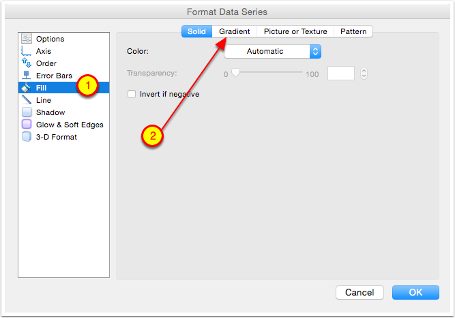Open the Pattern tab
The image size is (455, 318).
(x=353, y=31)
